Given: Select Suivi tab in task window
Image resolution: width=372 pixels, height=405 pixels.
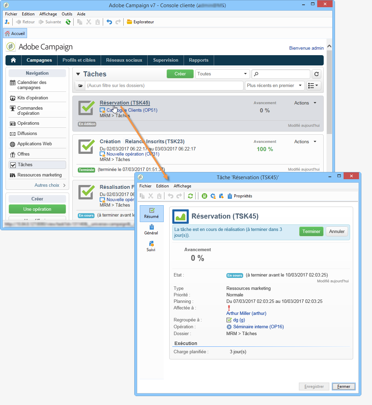Looking at the screenshot, I should pos(151,246).
